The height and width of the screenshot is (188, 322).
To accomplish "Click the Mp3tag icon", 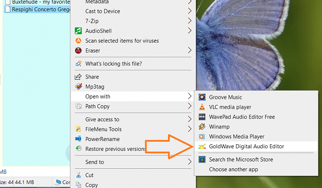I will click(x=78, y=87).
